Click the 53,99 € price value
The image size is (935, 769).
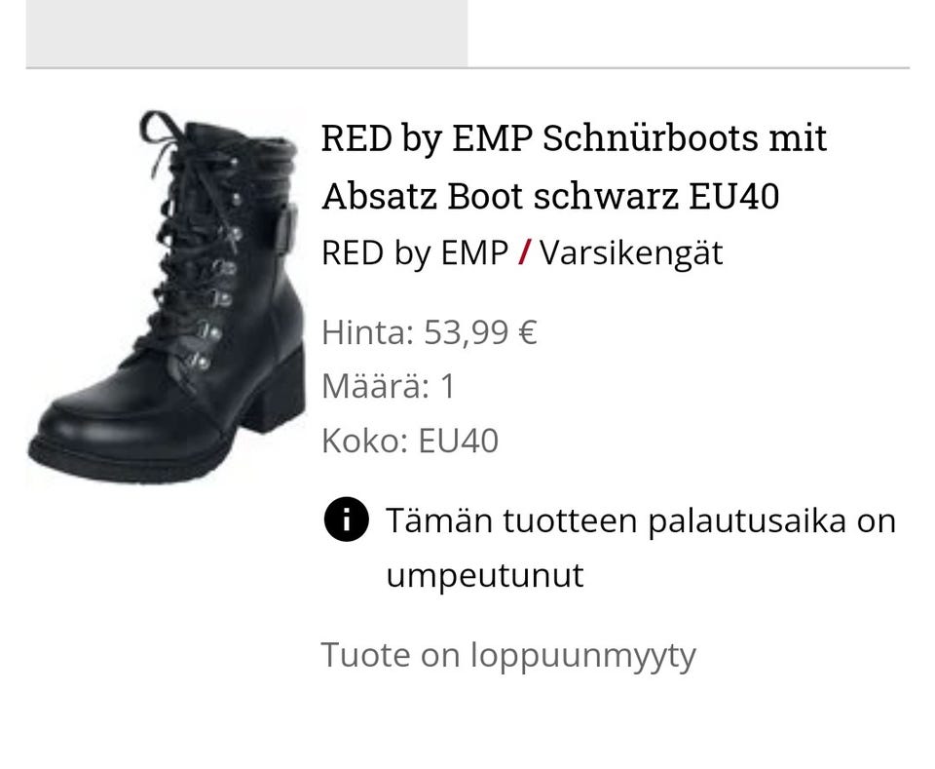coord(480,332)
